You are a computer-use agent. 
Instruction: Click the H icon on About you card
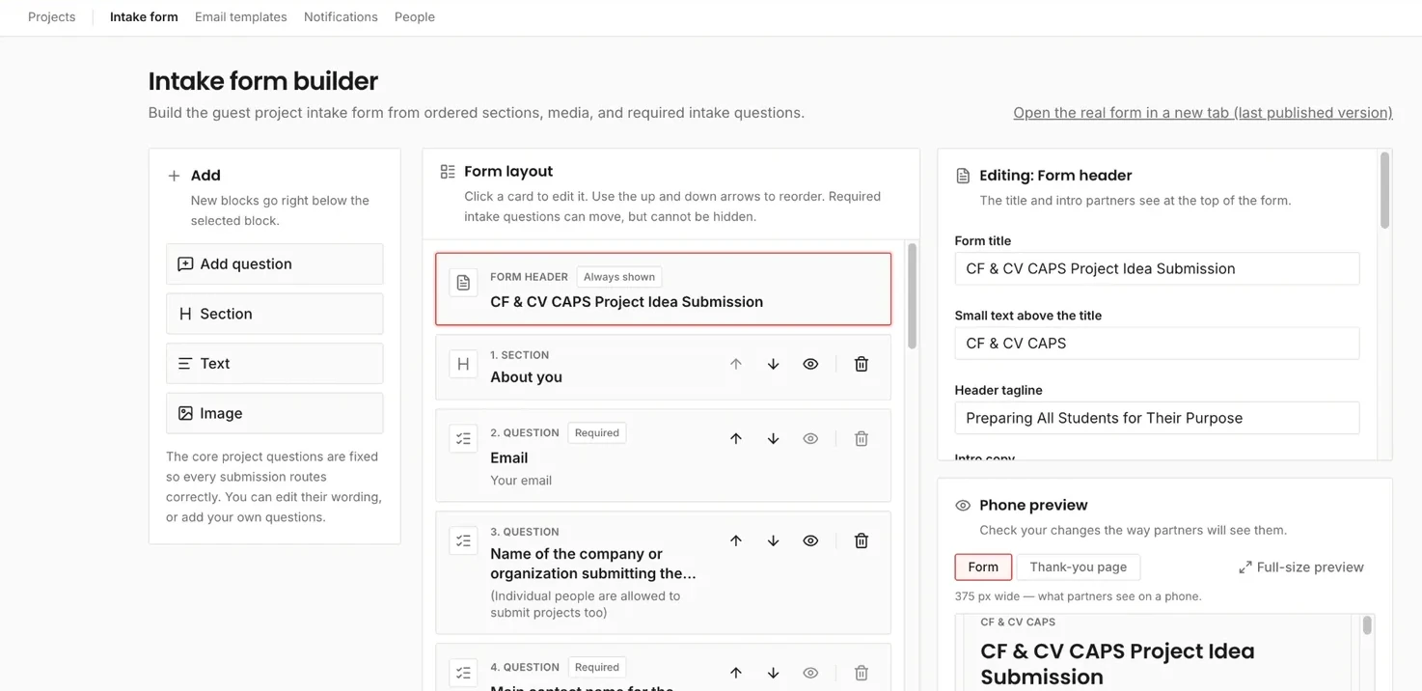[463, 364]
